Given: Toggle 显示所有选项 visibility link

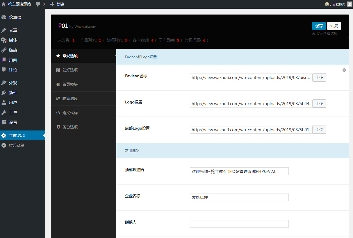Looking at the screenshot, I should [325, 34].
